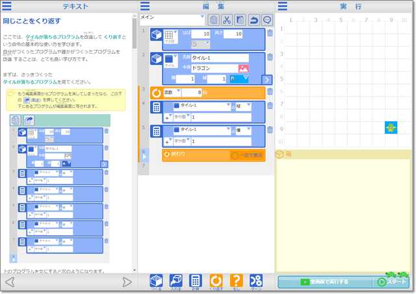
Task: Delete the loop block on line 3
Action: tap(270, 92)
